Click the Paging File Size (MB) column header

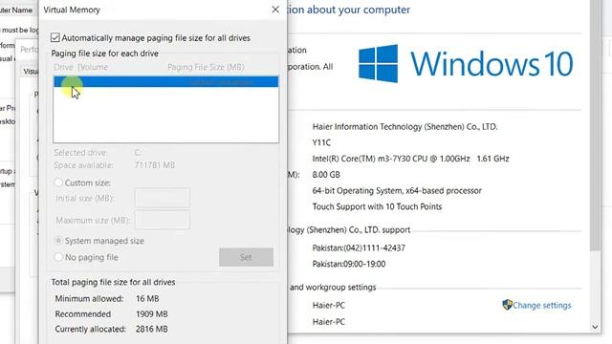click(x=207, y=67)
